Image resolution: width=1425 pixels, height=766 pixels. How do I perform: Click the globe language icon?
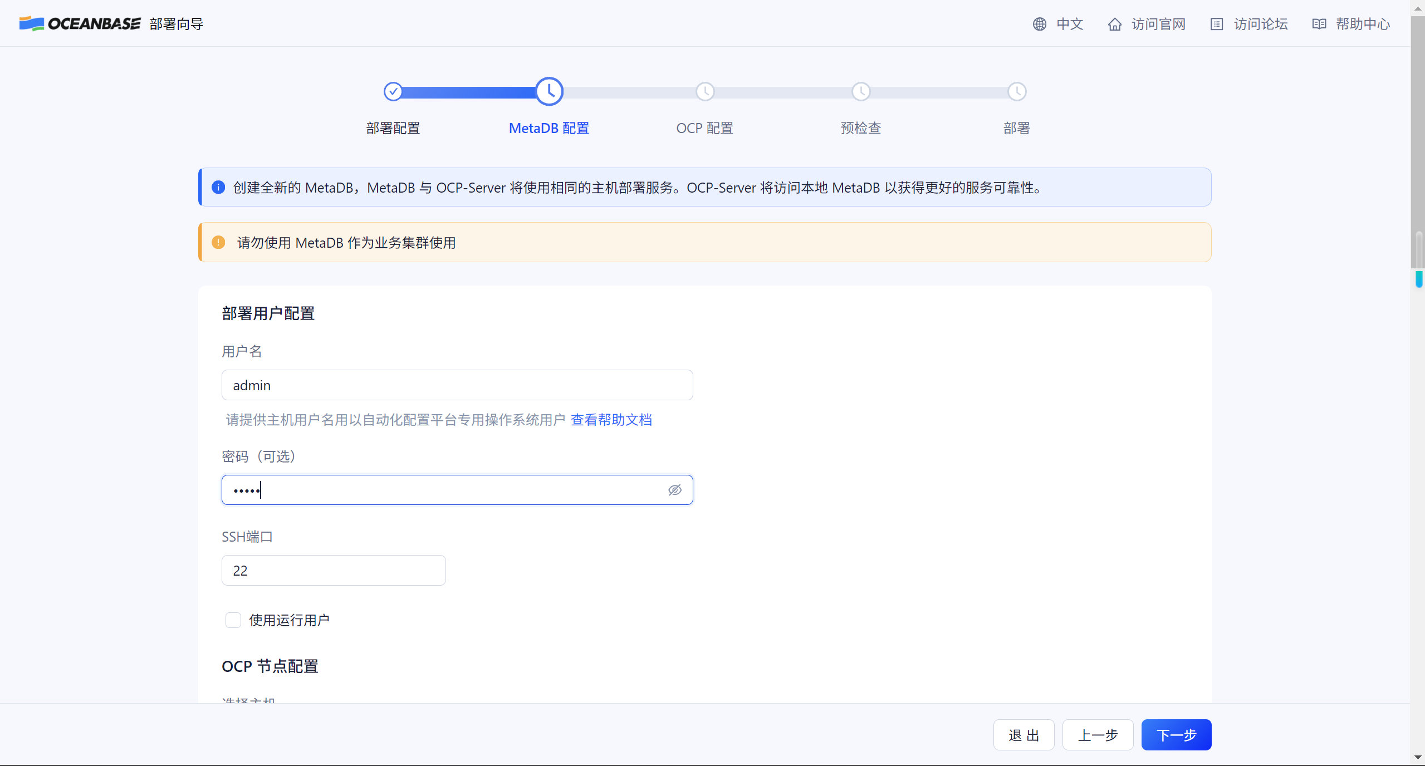[1039, 24]
